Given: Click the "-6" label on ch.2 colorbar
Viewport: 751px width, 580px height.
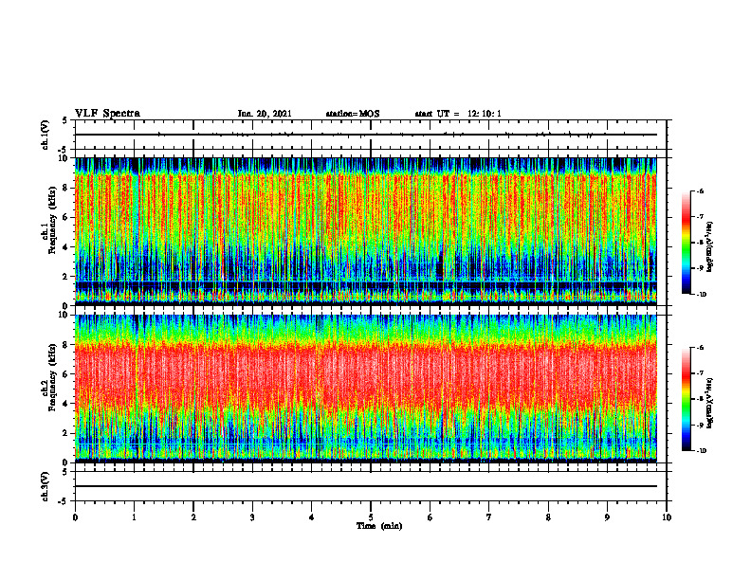Looking at the screenshot, I should [700, 348].
